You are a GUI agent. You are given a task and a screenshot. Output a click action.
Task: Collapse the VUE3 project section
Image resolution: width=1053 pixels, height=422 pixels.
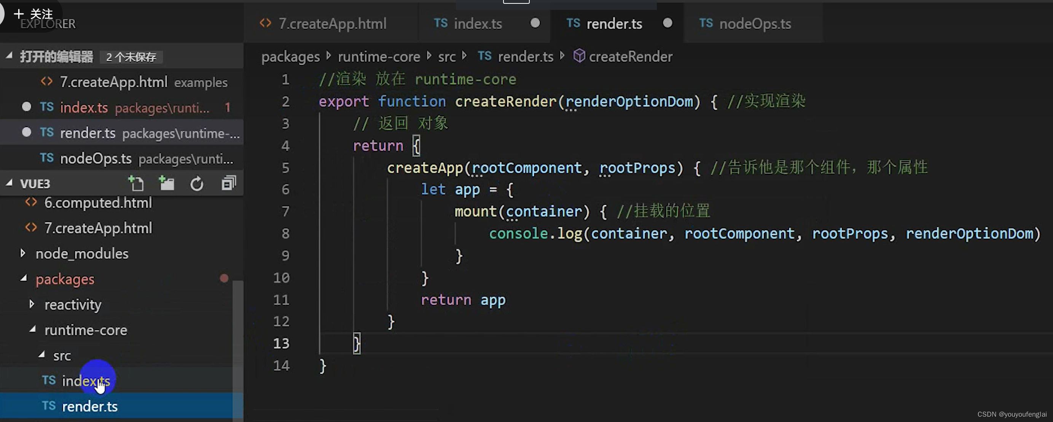click(9, 184)
